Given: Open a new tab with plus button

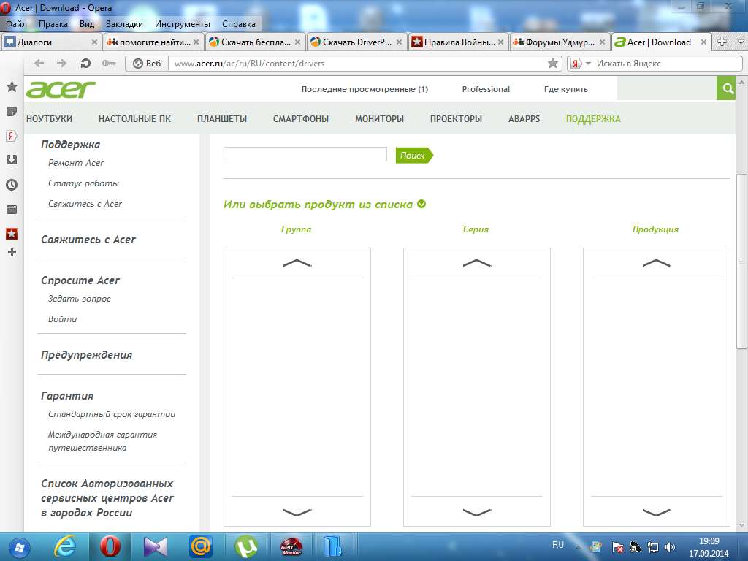Looking at the screenshot, I should coord(722,42).
